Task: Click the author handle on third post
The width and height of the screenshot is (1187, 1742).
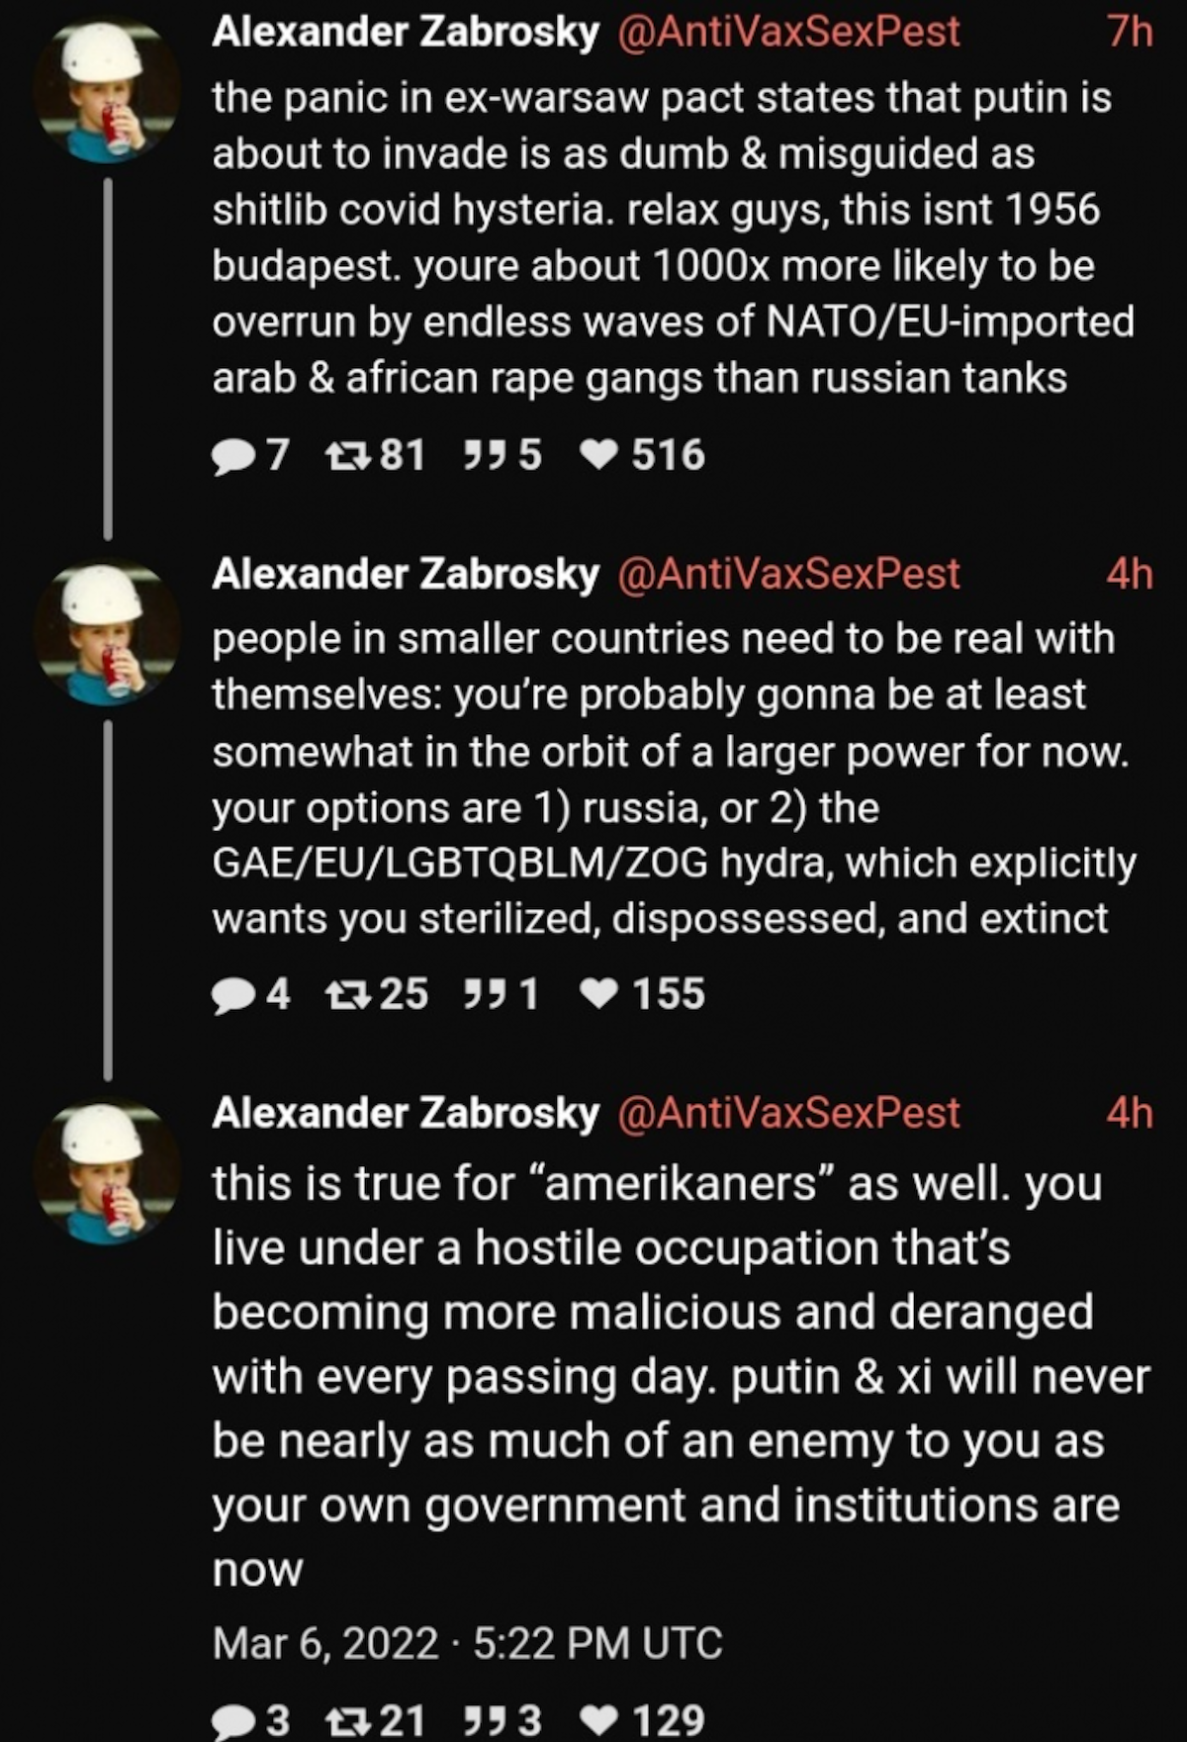Action: (788, 1113)
